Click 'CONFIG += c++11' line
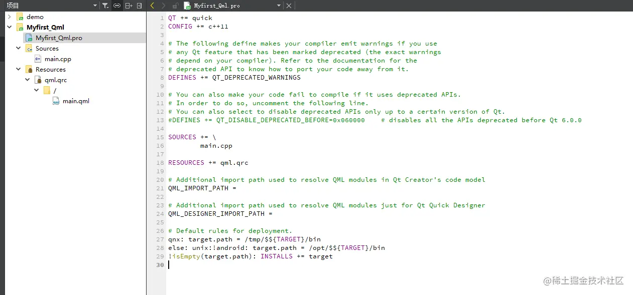The image size is (633, 295). (198, 26)
